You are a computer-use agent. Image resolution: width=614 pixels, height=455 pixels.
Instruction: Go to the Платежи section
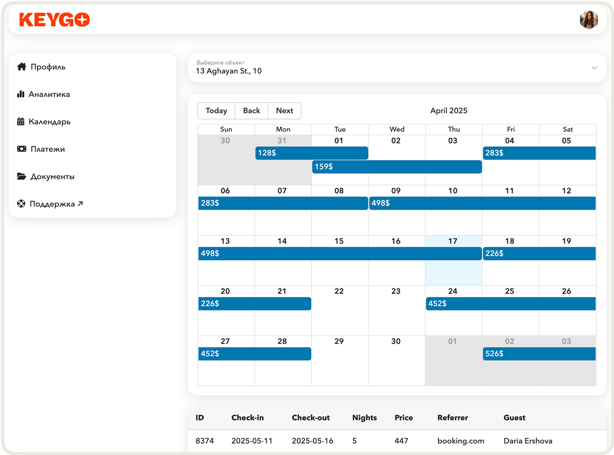click(x=48, y=149)
